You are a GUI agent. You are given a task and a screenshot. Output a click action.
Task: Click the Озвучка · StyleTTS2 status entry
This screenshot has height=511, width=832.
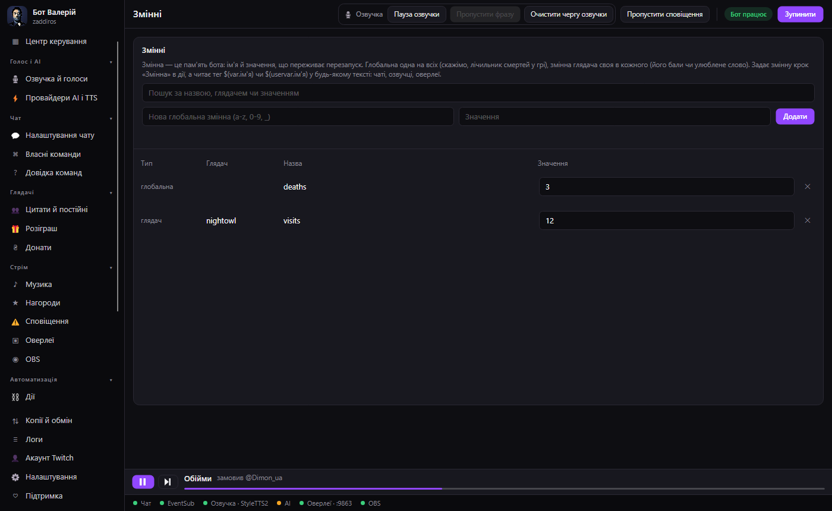point(235,503)
